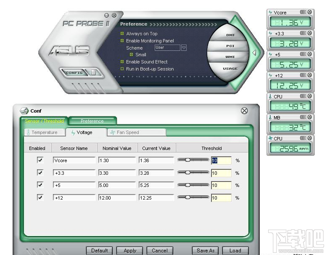Open the Temperature sub-tab
327x255 pixels.
pyautogui.click(x=45, y=132)
